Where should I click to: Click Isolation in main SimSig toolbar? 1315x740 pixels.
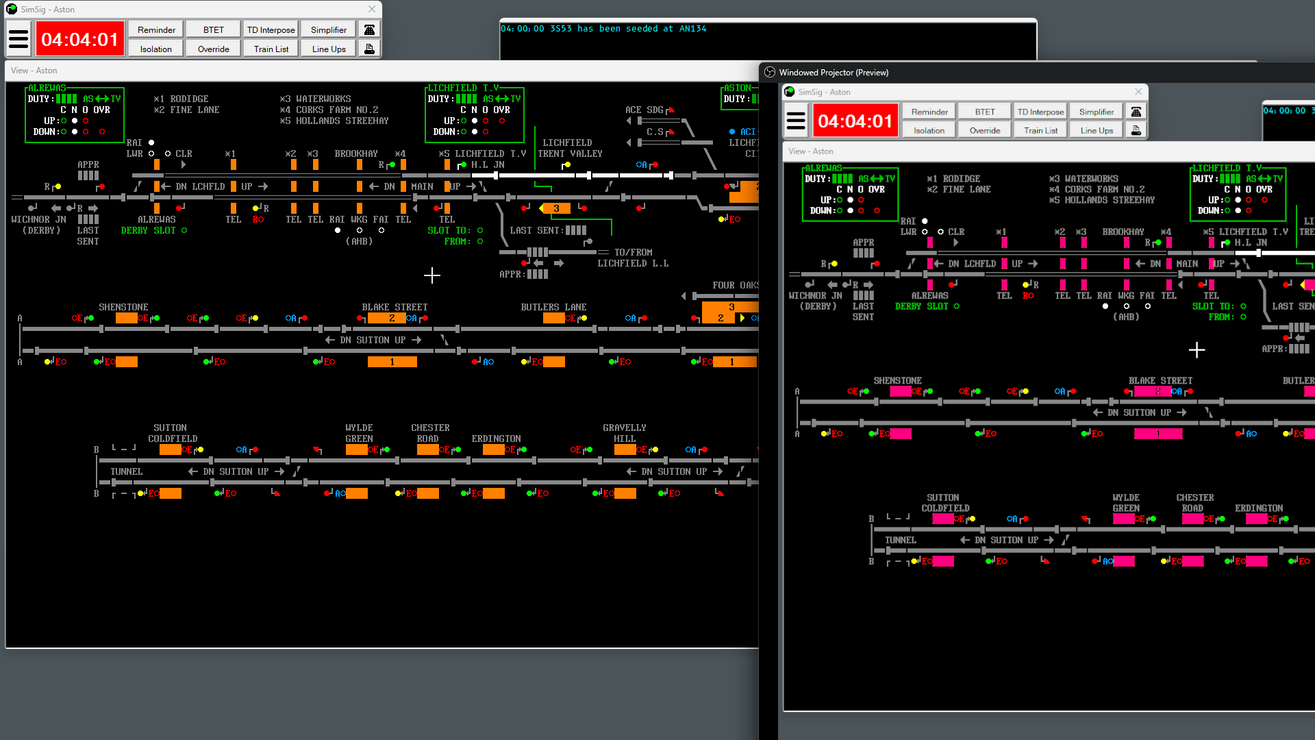[x=156, y=49]
